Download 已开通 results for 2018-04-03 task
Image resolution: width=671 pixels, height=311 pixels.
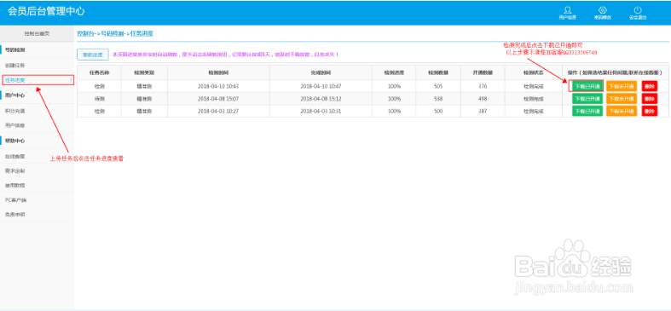pos(587,111)
